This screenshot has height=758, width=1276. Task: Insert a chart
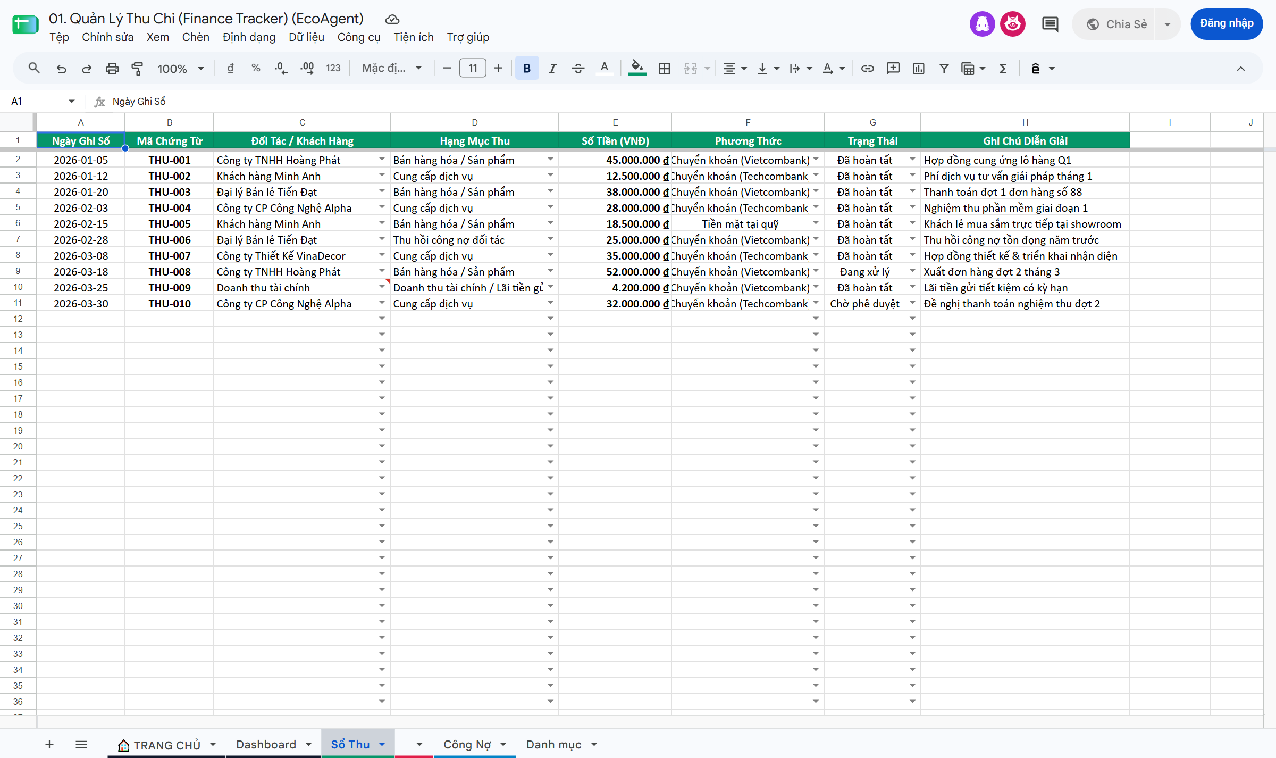[919, 69]
